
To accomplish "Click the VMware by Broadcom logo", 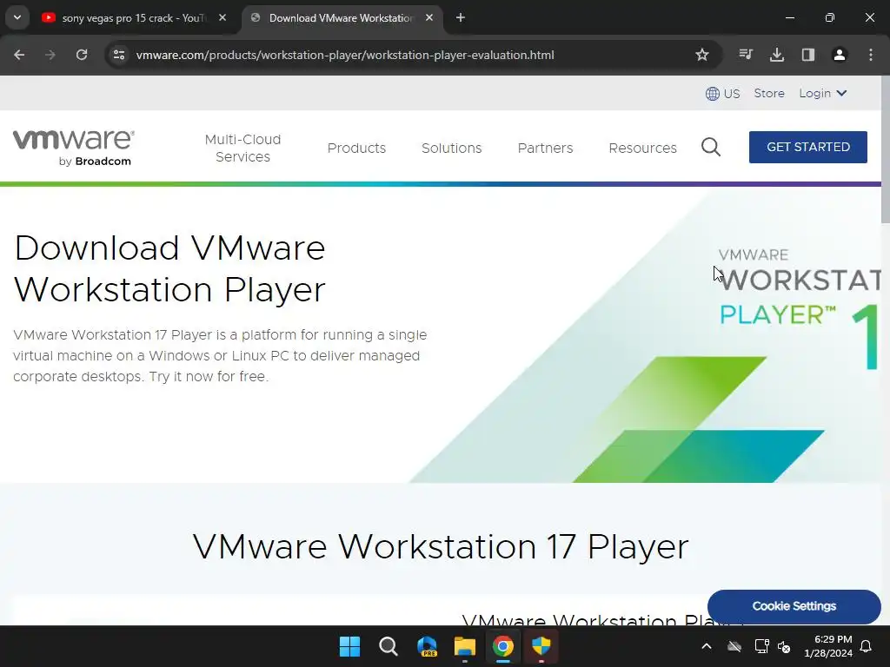I will click(73, 148).
